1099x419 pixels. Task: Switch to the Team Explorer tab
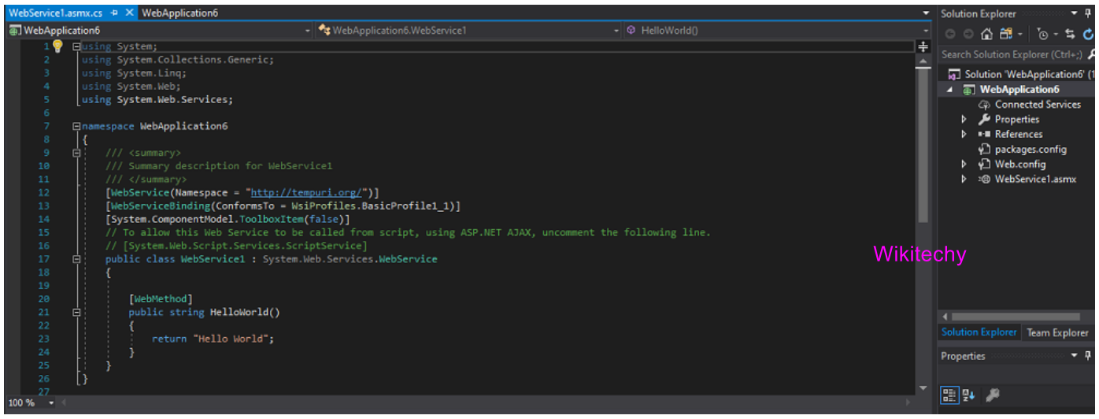tap(1056, 332)
